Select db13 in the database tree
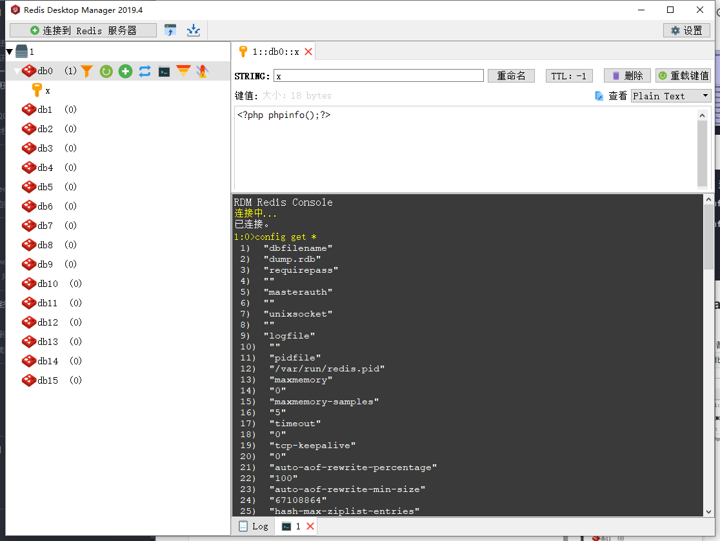This screenshot has height=541, width=720. (48, 341)
